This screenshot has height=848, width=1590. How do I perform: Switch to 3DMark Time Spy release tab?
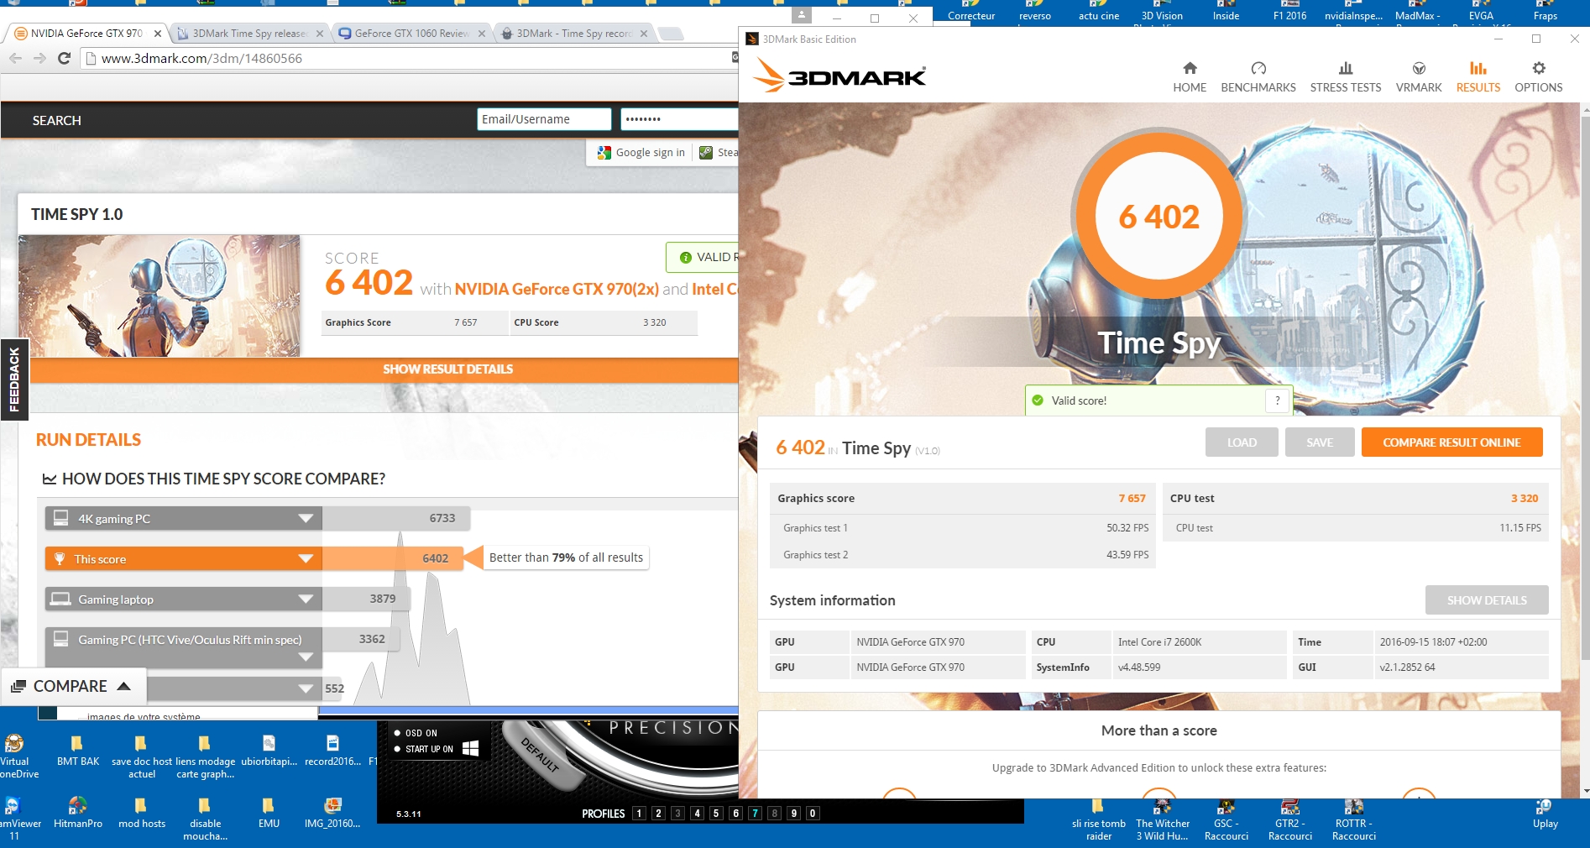click(x=249, y=34)
